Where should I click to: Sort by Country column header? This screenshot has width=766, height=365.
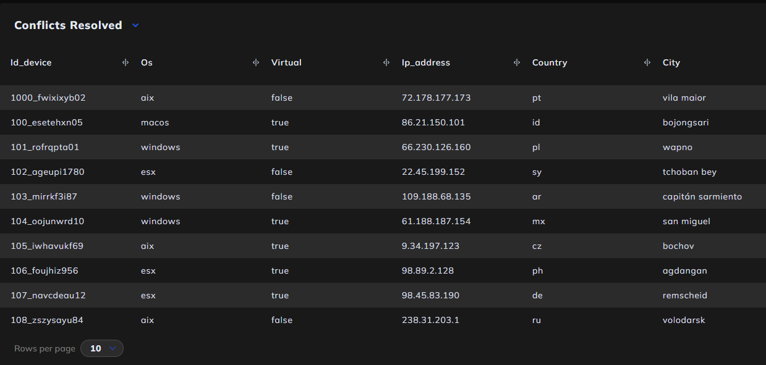click(x=550, y=62)
